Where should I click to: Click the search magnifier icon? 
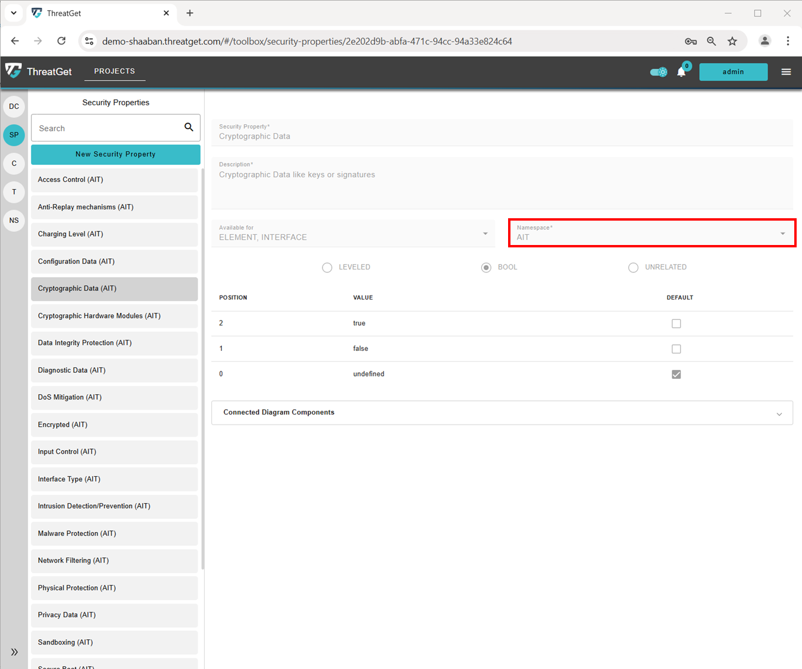[189, 127]
